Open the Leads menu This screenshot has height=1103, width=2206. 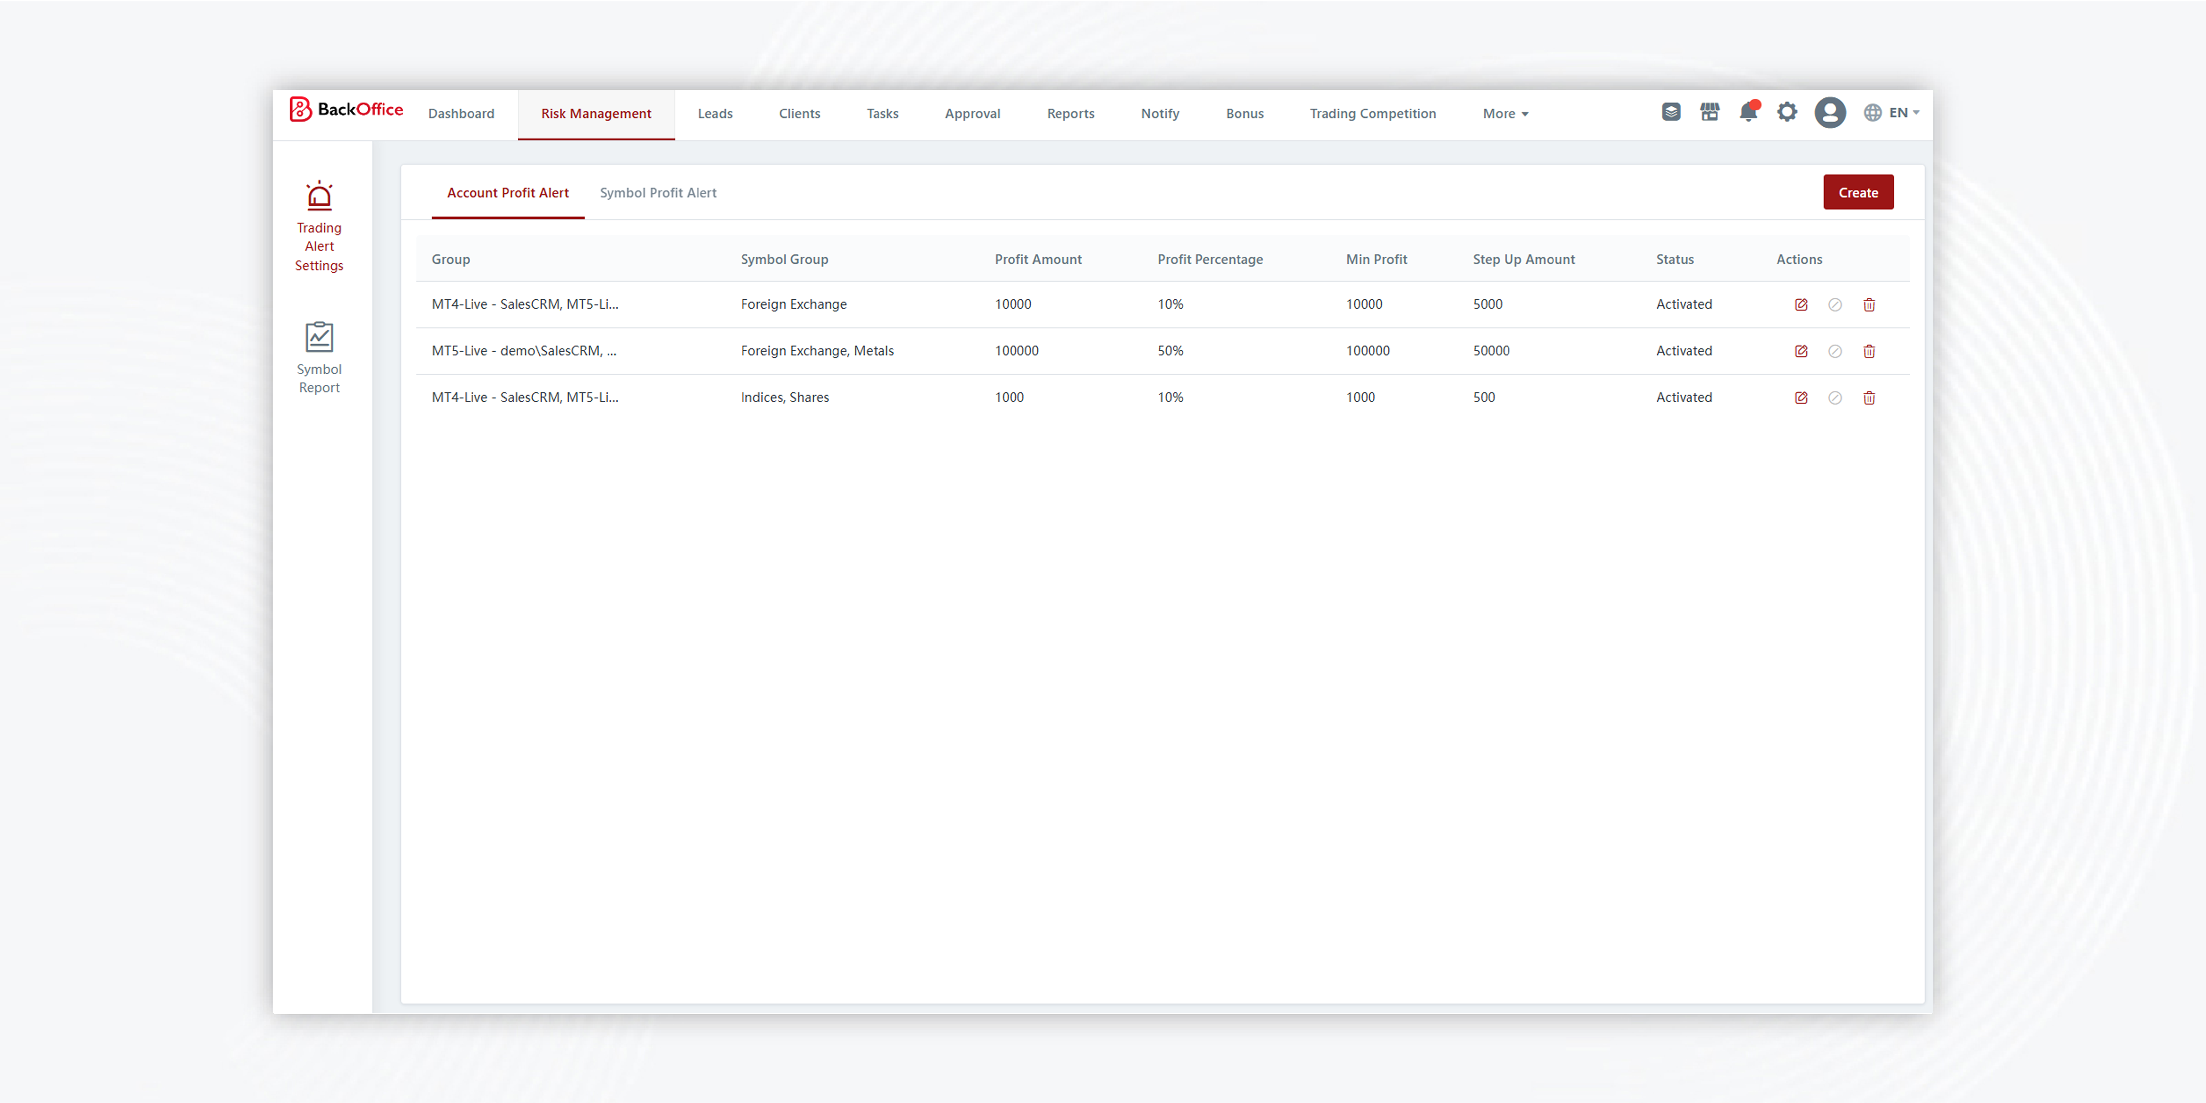pyautogui.click(x=715, y=114)
